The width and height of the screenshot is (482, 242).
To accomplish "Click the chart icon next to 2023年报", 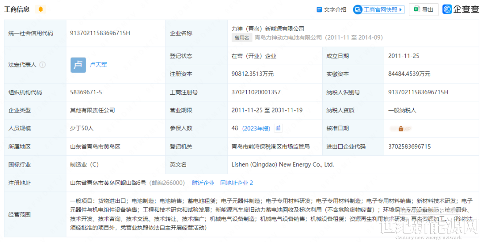I will [x=278, y=129].
